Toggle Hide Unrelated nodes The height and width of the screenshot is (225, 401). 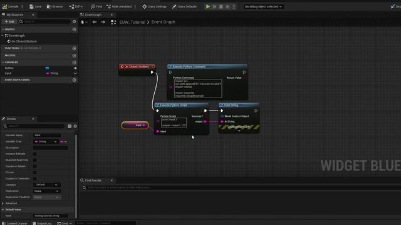pos(119,6)
